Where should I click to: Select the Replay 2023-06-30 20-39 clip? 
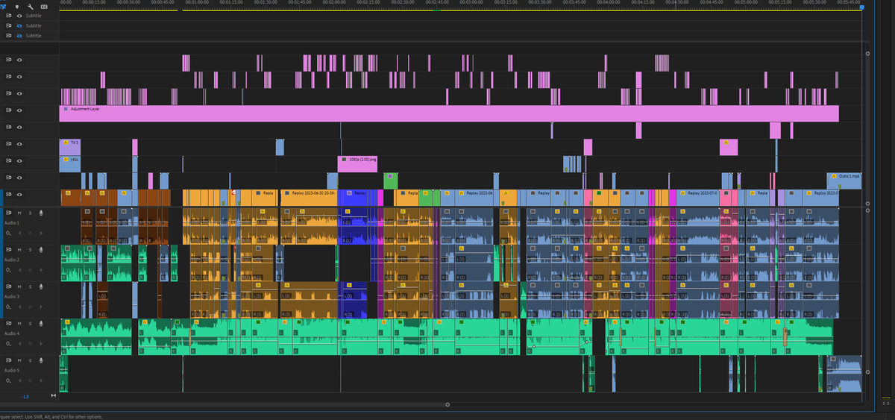pos(309,197)
